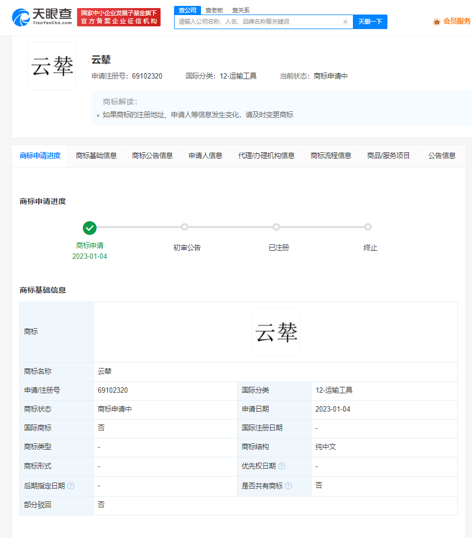Image resolution: width=472 pixels, height=538 pixels.
Task: Click the green checkmark for 商标申请 step
Action: (x=89, y=228)
